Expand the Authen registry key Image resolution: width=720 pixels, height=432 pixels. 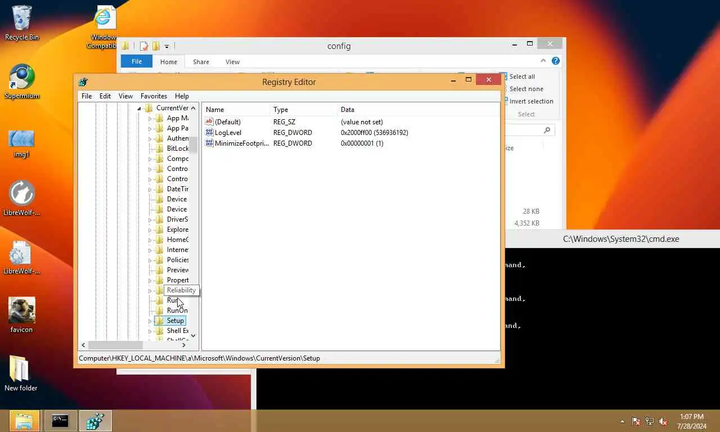tap(150, 138)
